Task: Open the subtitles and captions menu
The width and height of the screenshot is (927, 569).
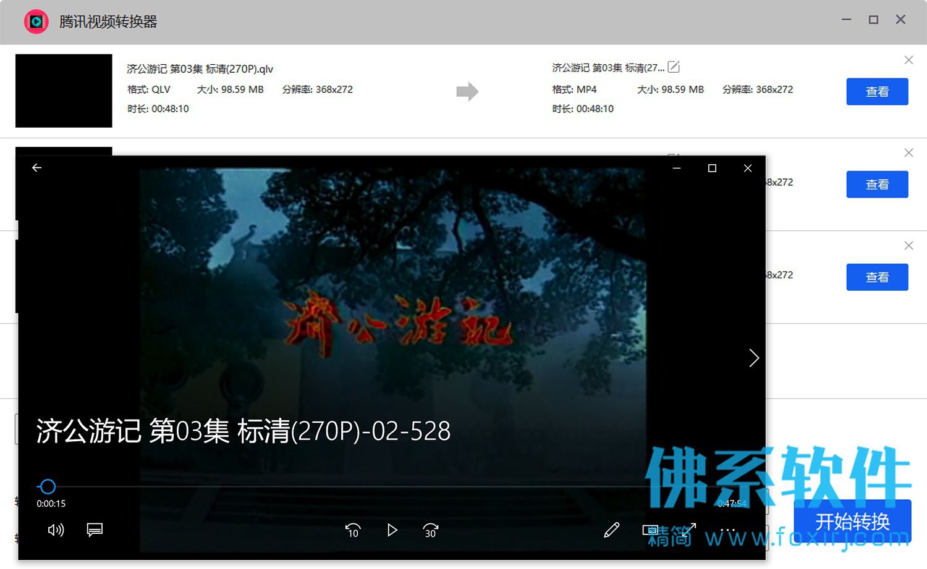Action: (x=95, y=530)
